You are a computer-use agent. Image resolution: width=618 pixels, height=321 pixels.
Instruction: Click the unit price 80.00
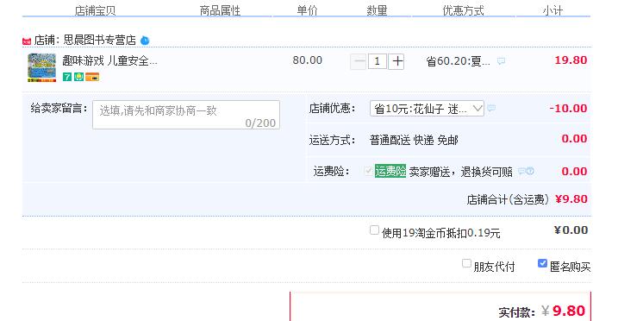click(308, 60)
